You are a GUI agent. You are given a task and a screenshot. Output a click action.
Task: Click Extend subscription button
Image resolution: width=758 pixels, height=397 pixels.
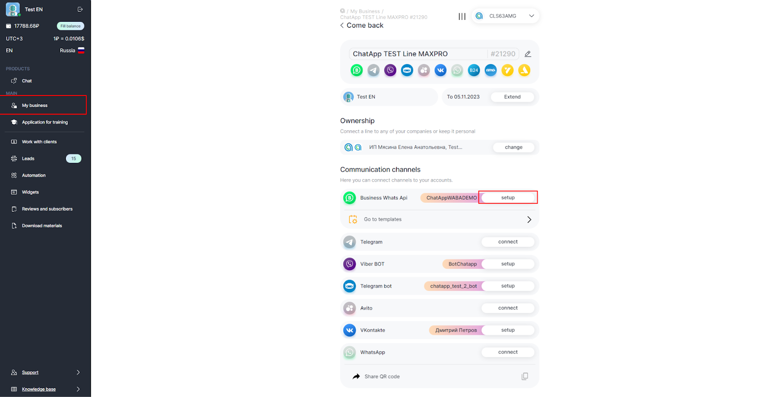[x=512, y=97]
